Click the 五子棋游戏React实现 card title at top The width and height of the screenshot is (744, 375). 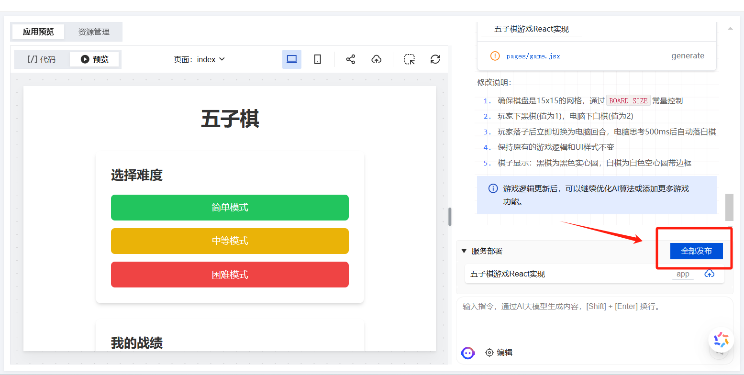531,29
